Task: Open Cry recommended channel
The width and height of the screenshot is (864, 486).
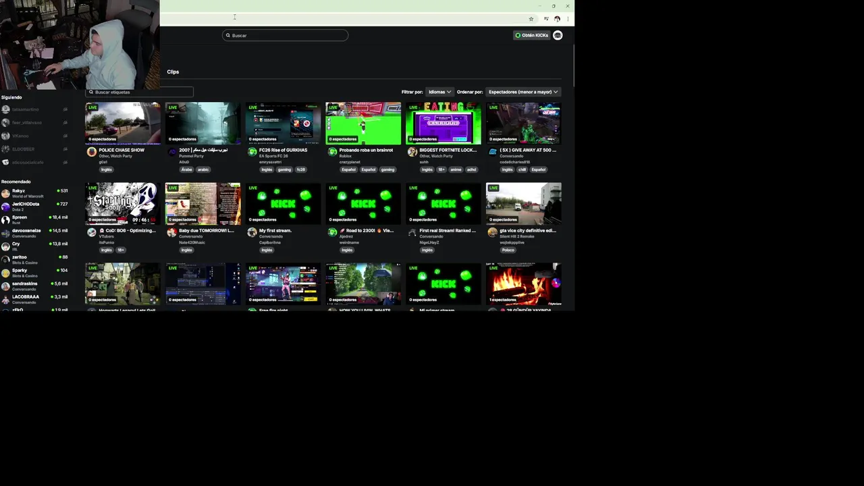Action: pos(34,246)
